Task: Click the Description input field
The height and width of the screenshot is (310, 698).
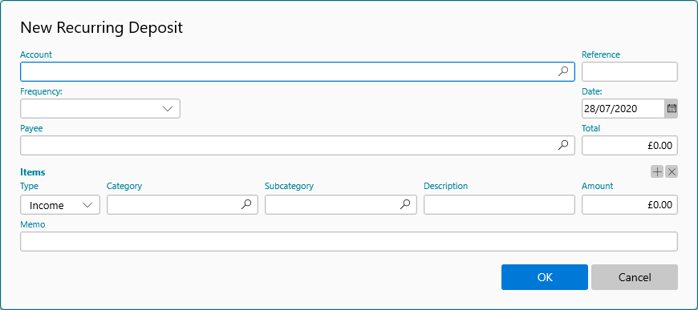Action: pyautogui.click(x=499, y=204)
